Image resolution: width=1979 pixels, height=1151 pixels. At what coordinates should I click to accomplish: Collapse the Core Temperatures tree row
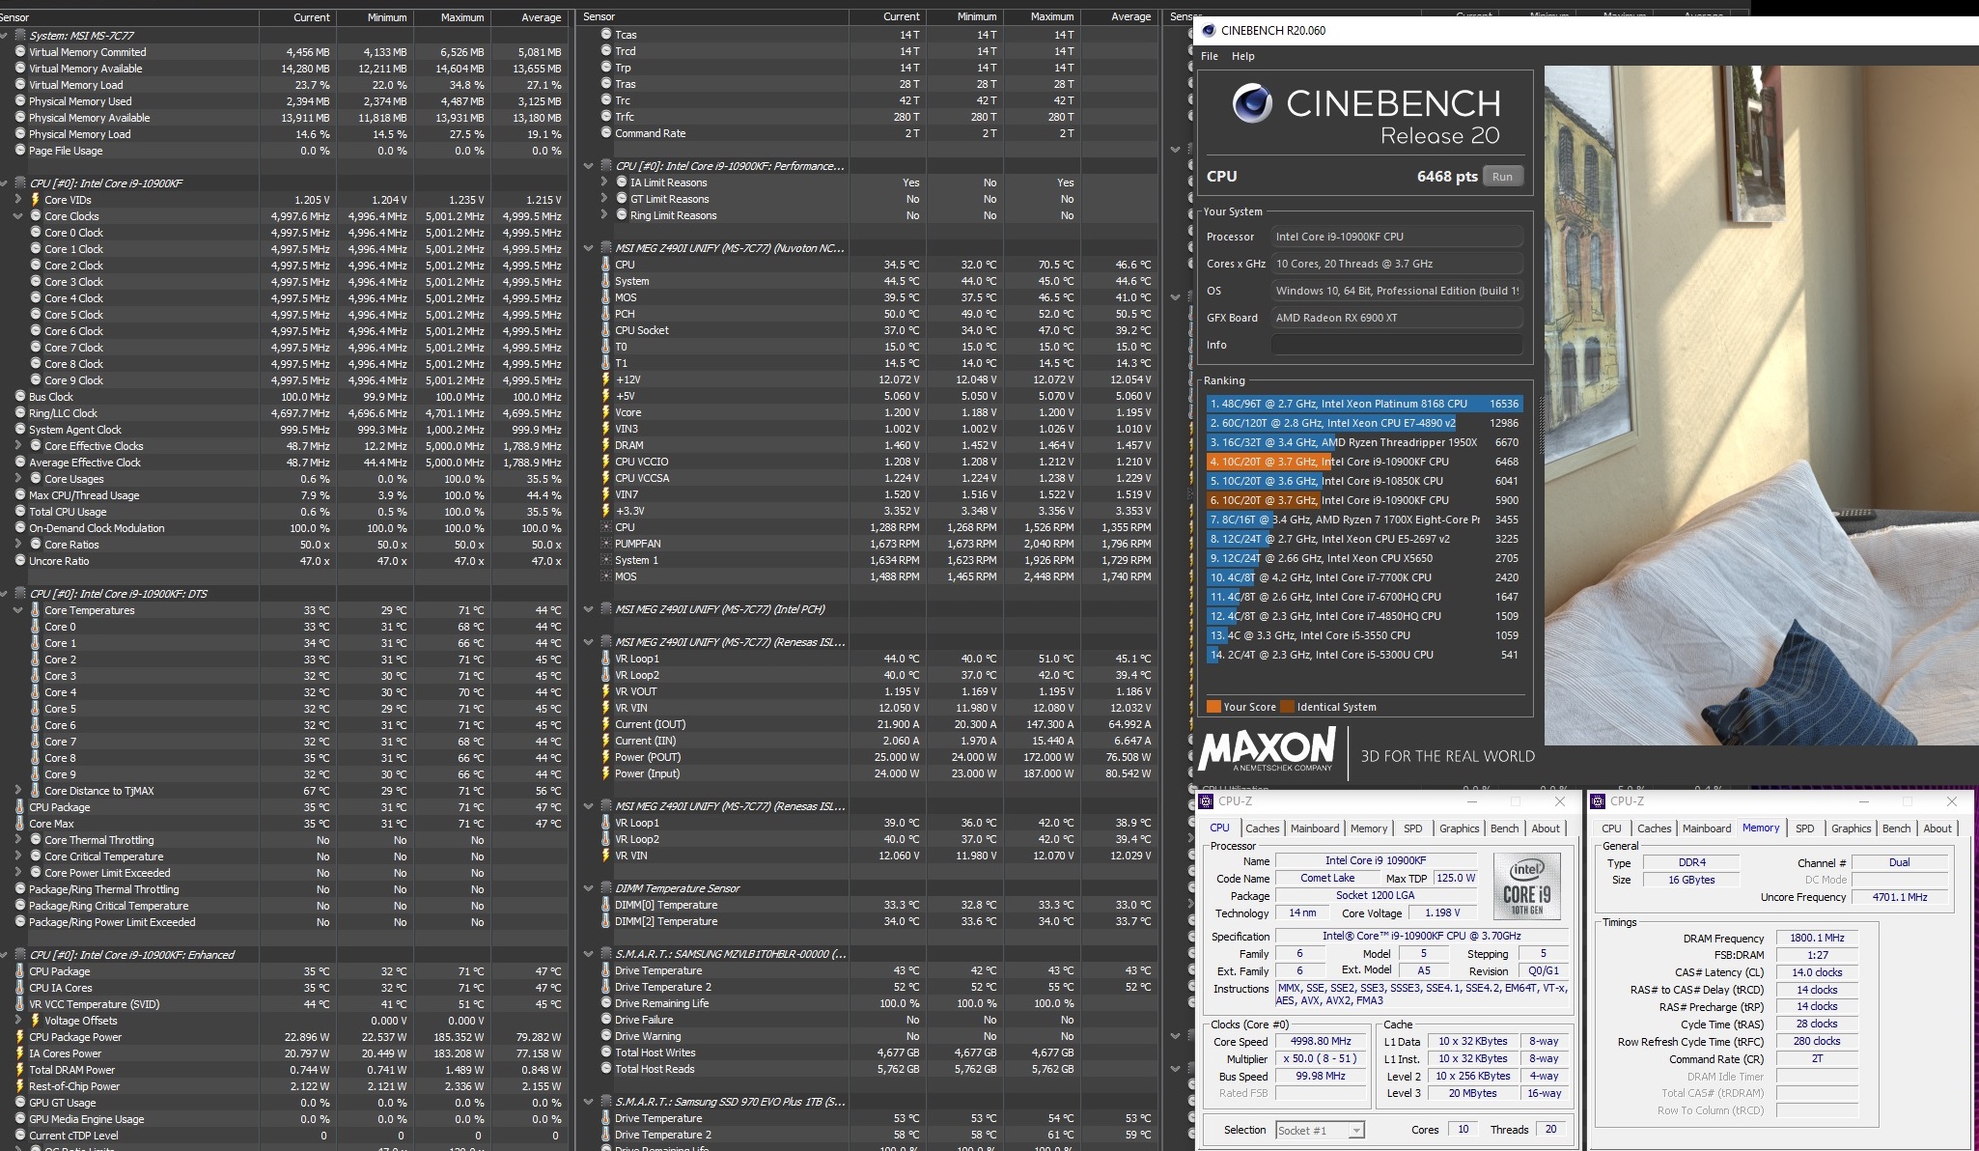(x=18, y=610)
